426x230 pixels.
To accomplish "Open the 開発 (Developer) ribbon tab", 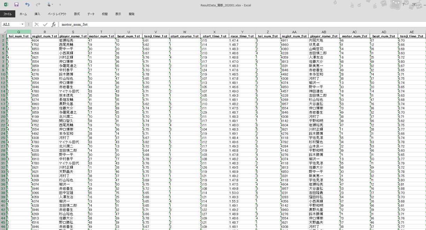I will pos(132,14).
